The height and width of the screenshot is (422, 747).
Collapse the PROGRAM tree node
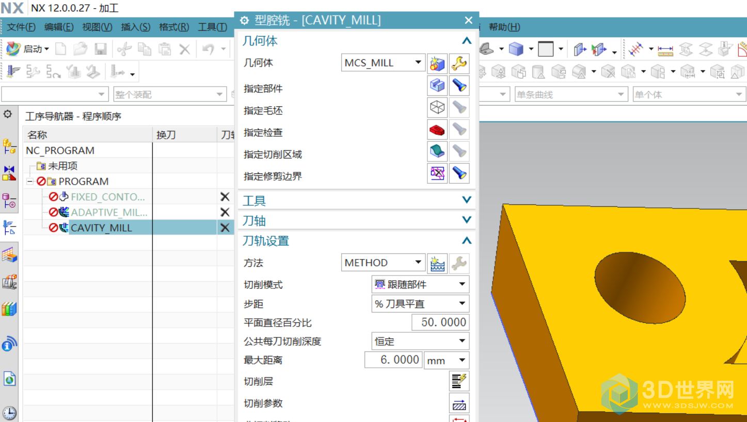[x=30, y=182]
